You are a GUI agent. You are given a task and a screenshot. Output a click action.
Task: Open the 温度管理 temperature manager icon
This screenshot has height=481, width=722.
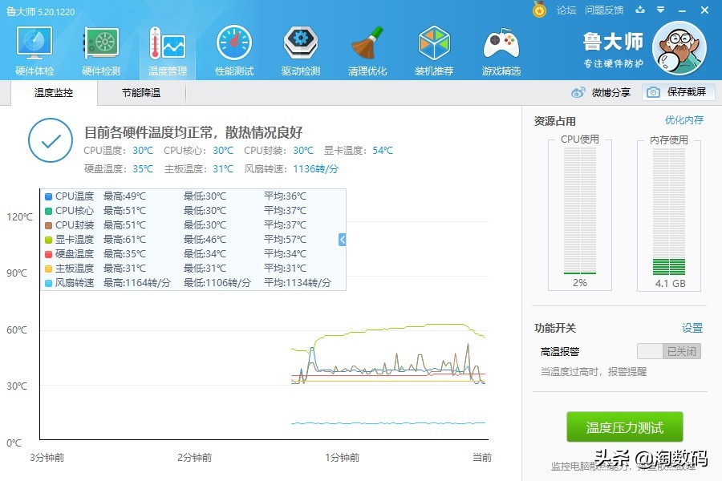(x=167, y=48)
